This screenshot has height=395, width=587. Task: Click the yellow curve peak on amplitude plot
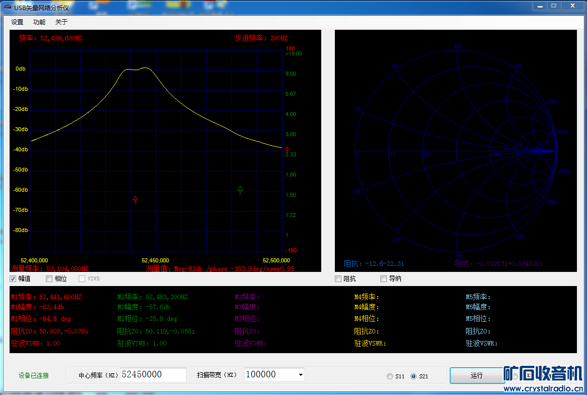click(145, 68)
